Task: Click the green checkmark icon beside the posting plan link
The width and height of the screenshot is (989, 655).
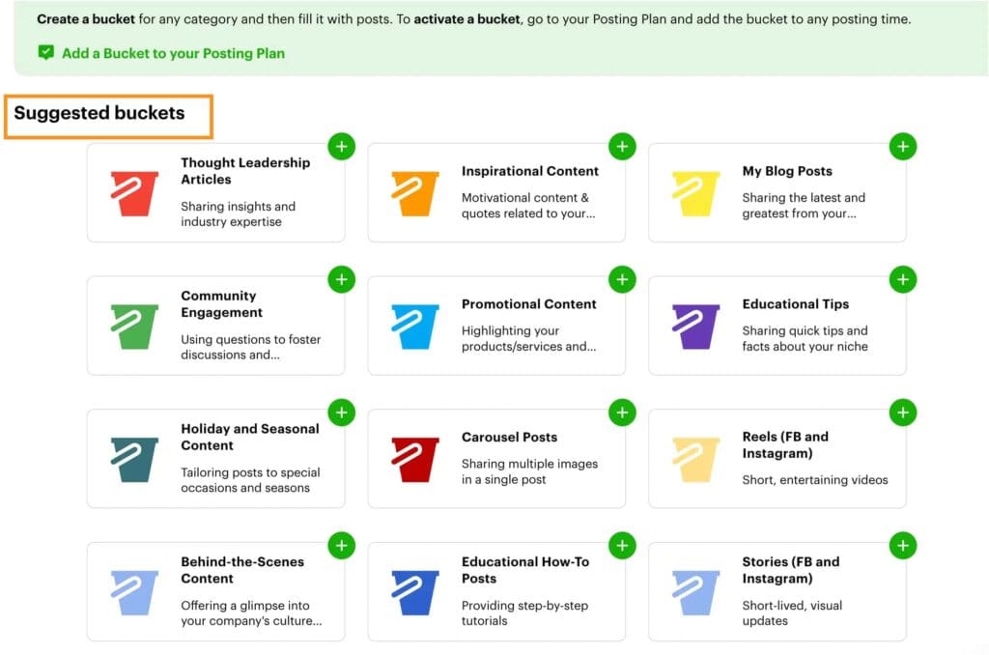Action: tap(44, 53)
